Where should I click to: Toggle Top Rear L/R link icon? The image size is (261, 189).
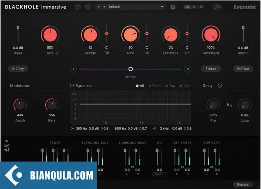212,167
